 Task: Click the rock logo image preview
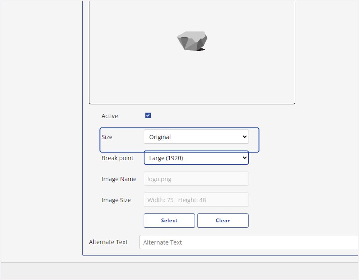coord(192,41)
